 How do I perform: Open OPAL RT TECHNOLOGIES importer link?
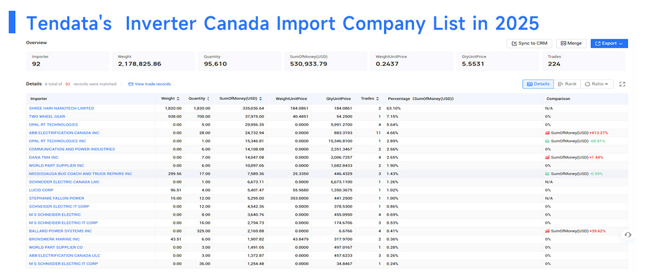(53, 124)
